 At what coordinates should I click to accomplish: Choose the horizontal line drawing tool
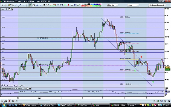point(23,5)
